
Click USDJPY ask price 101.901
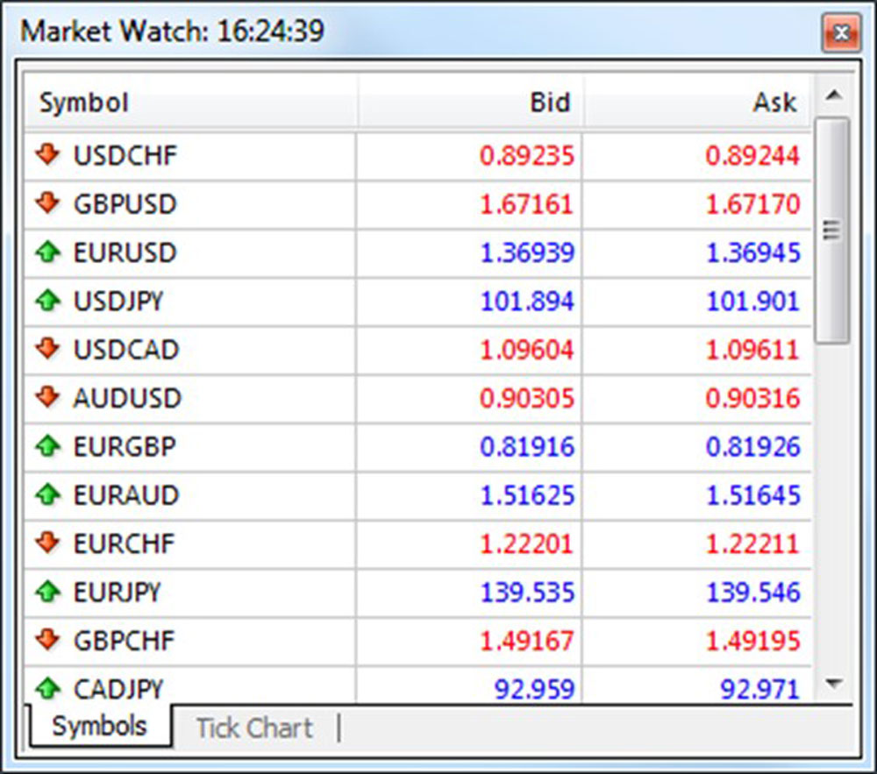pos(752,302)
